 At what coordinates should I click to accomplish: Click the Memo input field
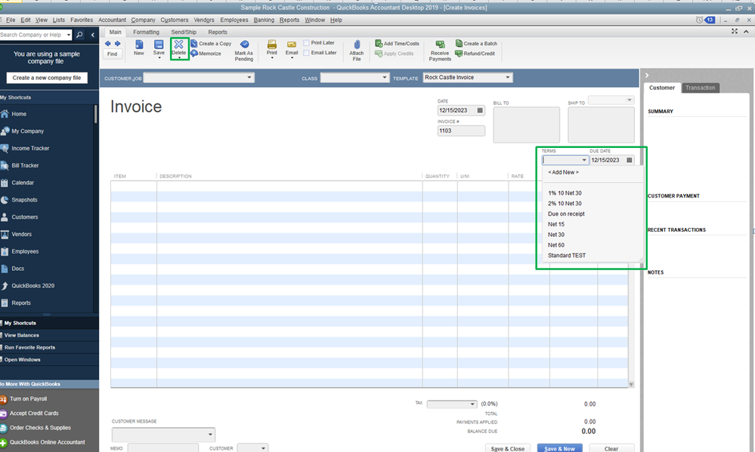tap(162, 448)
